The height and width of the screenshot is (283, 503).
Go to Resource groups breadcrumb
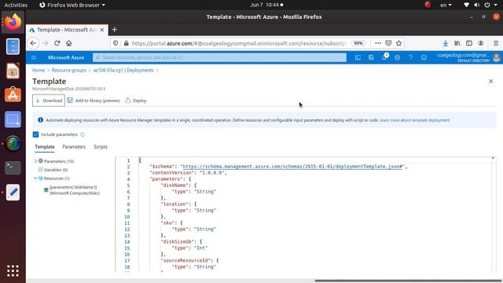(69, 70)
